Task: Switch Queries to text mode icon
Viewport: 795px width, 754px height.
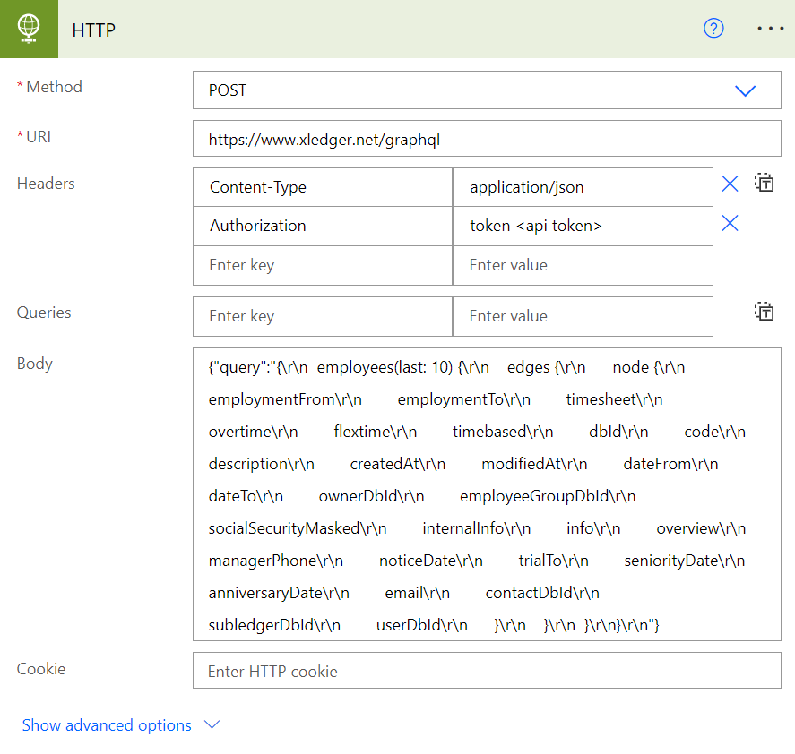Action: pos(764,312)
